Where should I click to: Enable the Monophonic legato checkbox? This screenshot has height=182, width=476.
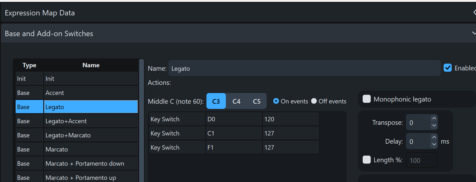point(367,99)
